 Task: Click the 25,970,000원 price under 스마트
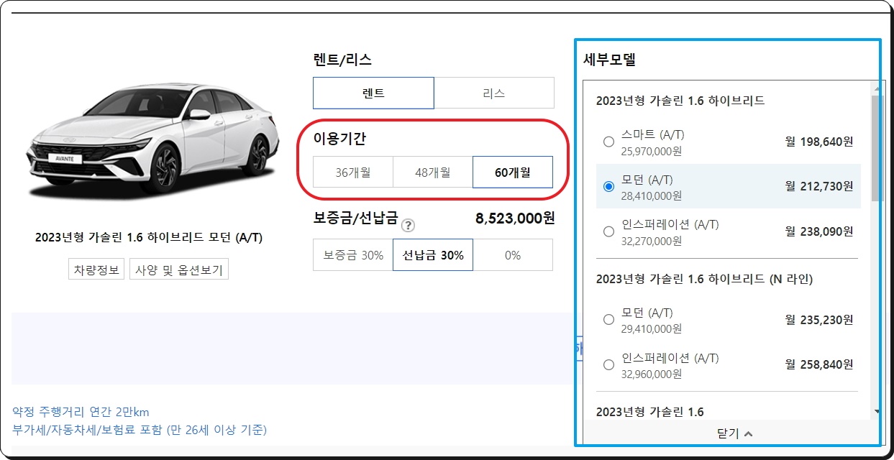pyautogui.click(x=652, y=151)
